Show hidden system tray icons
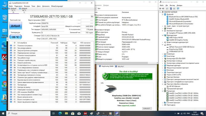 coord(175,113)
